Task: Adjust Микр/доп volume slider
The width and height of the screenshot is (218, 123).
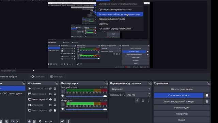Action: 86,109
